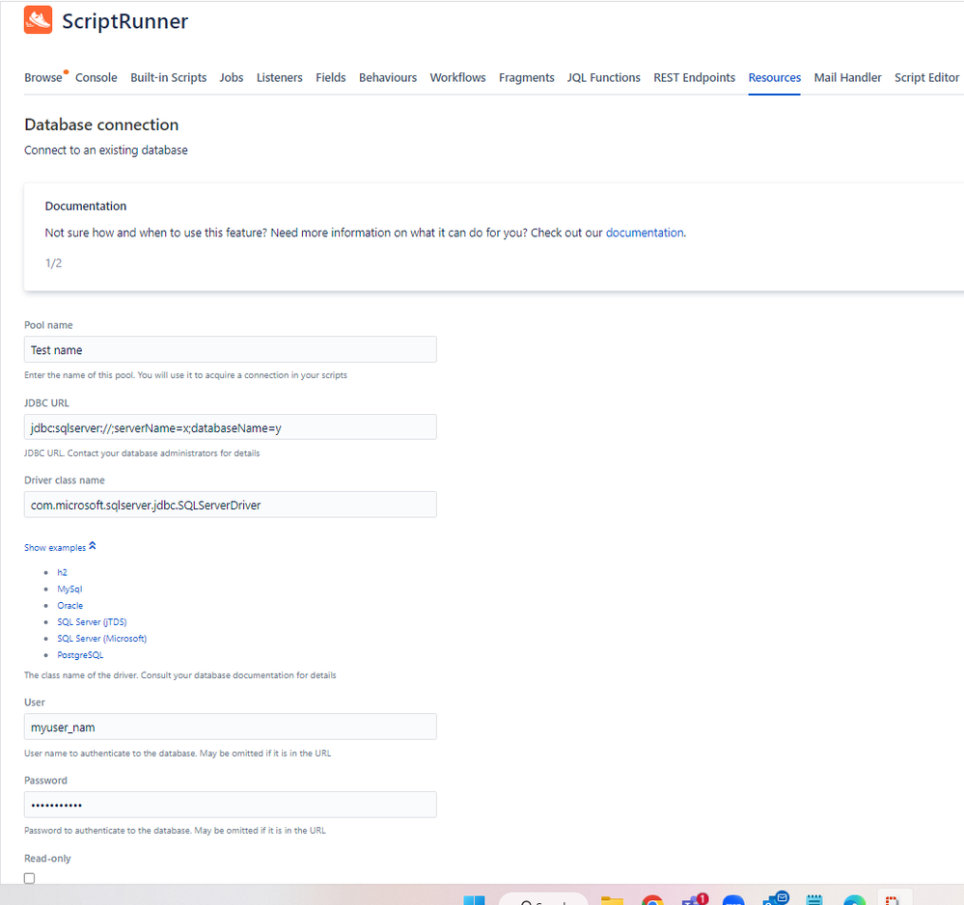Choose the Oracle driver example
Image resolution: width=964 pixels, height=905 pixels.
(x=70, y=606)
